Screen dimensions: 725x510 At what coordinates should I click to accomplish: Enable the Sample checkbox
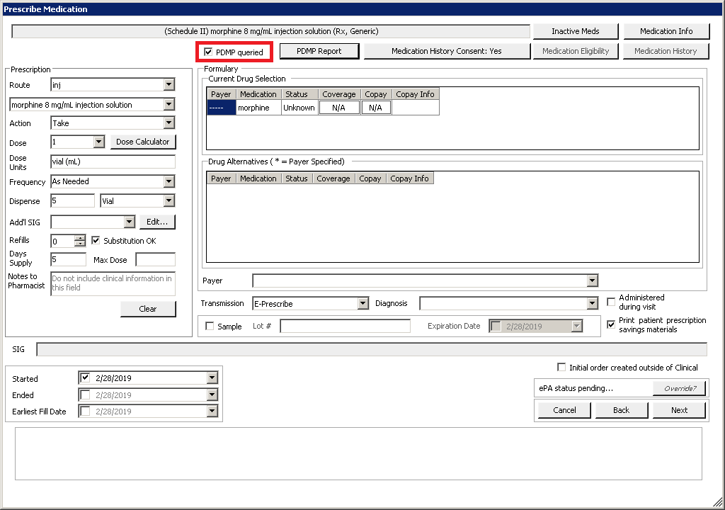tap(210, 326)
